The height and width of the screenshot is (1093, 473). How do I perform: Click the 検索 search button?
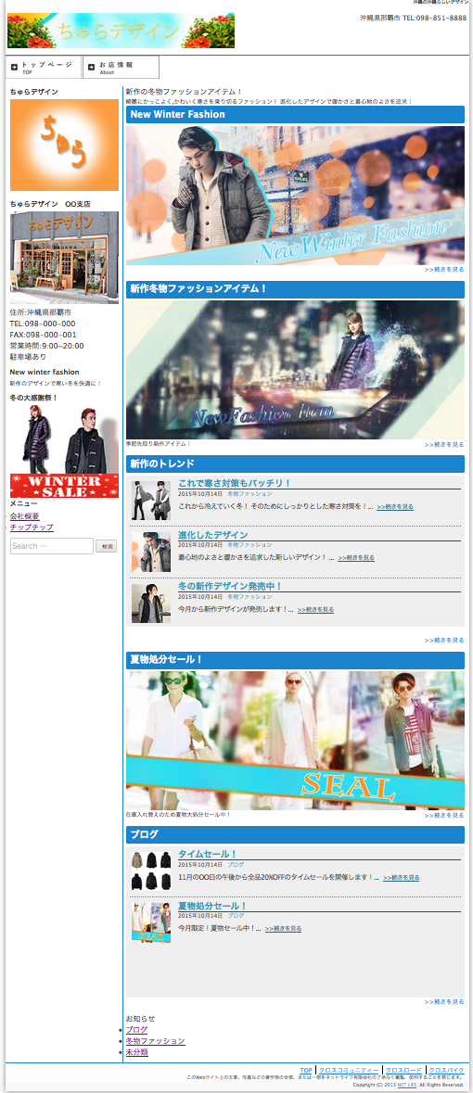tap(106, 547)
